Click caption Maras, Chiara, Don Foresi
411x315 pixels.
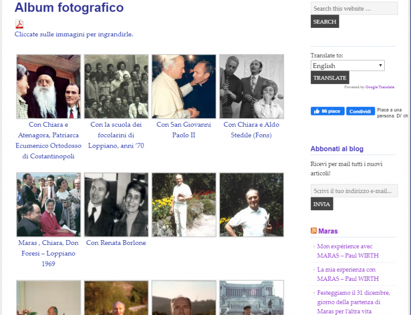click(x=49, y=253)
